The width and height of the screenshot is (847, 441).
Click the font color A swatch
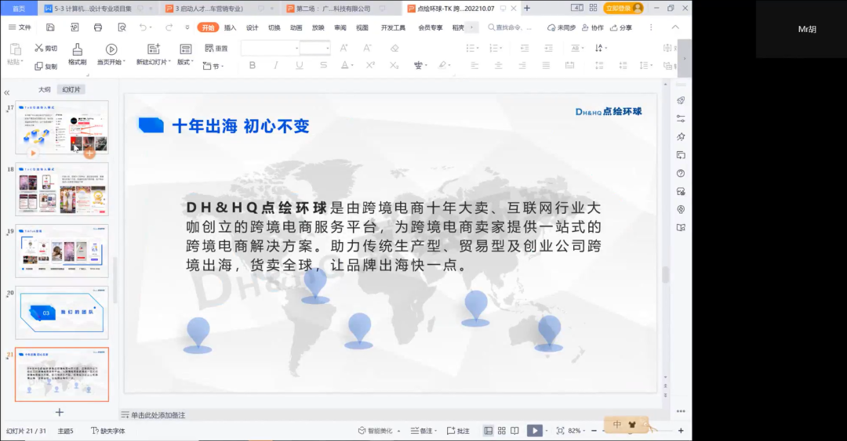point(344,65)
